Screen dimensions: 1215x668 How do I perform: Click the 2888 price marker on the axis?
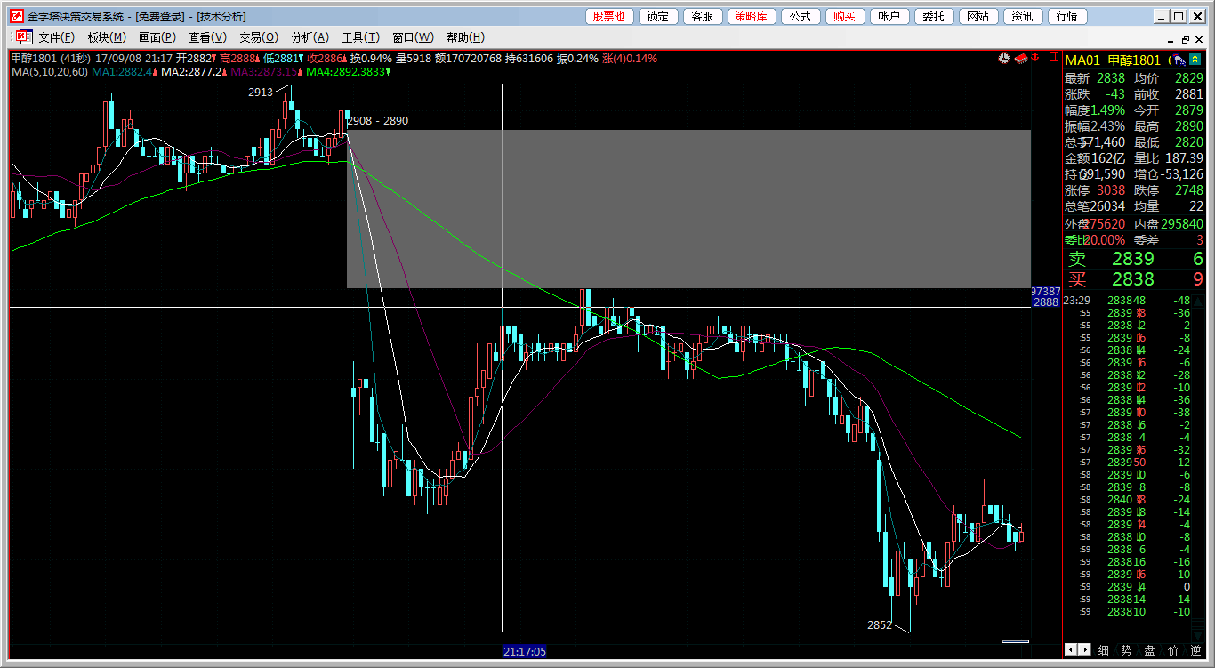point(1046,302)
